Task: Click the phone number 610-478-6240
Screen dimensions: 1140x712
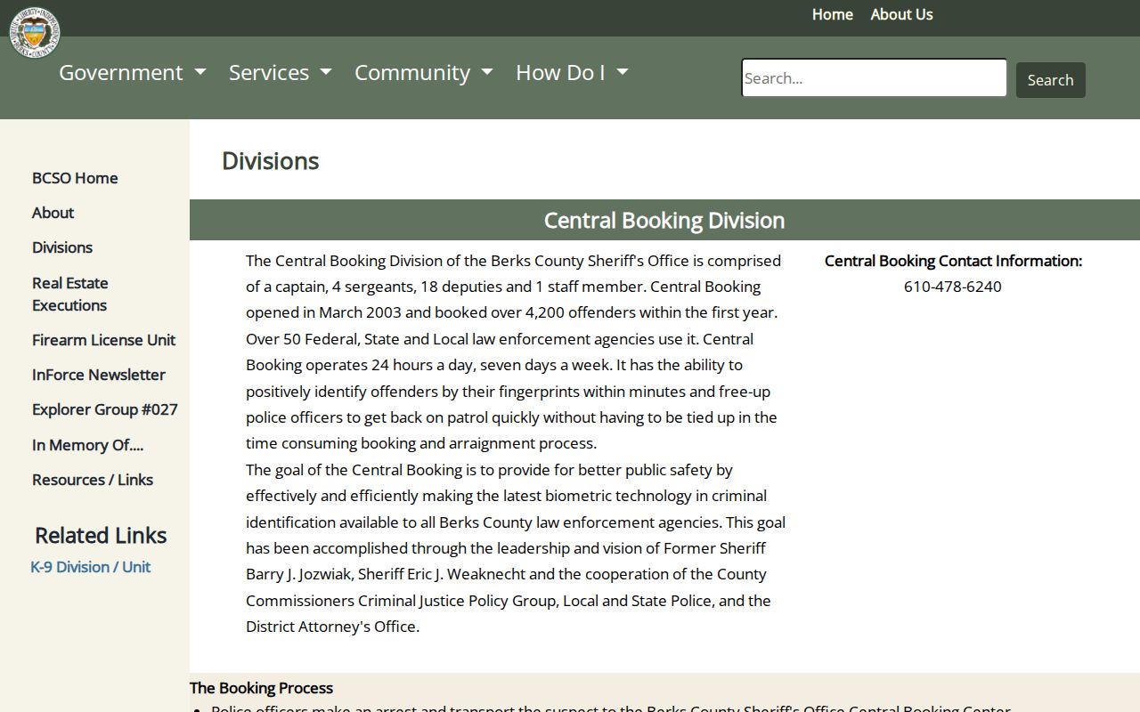Action: 953,287
